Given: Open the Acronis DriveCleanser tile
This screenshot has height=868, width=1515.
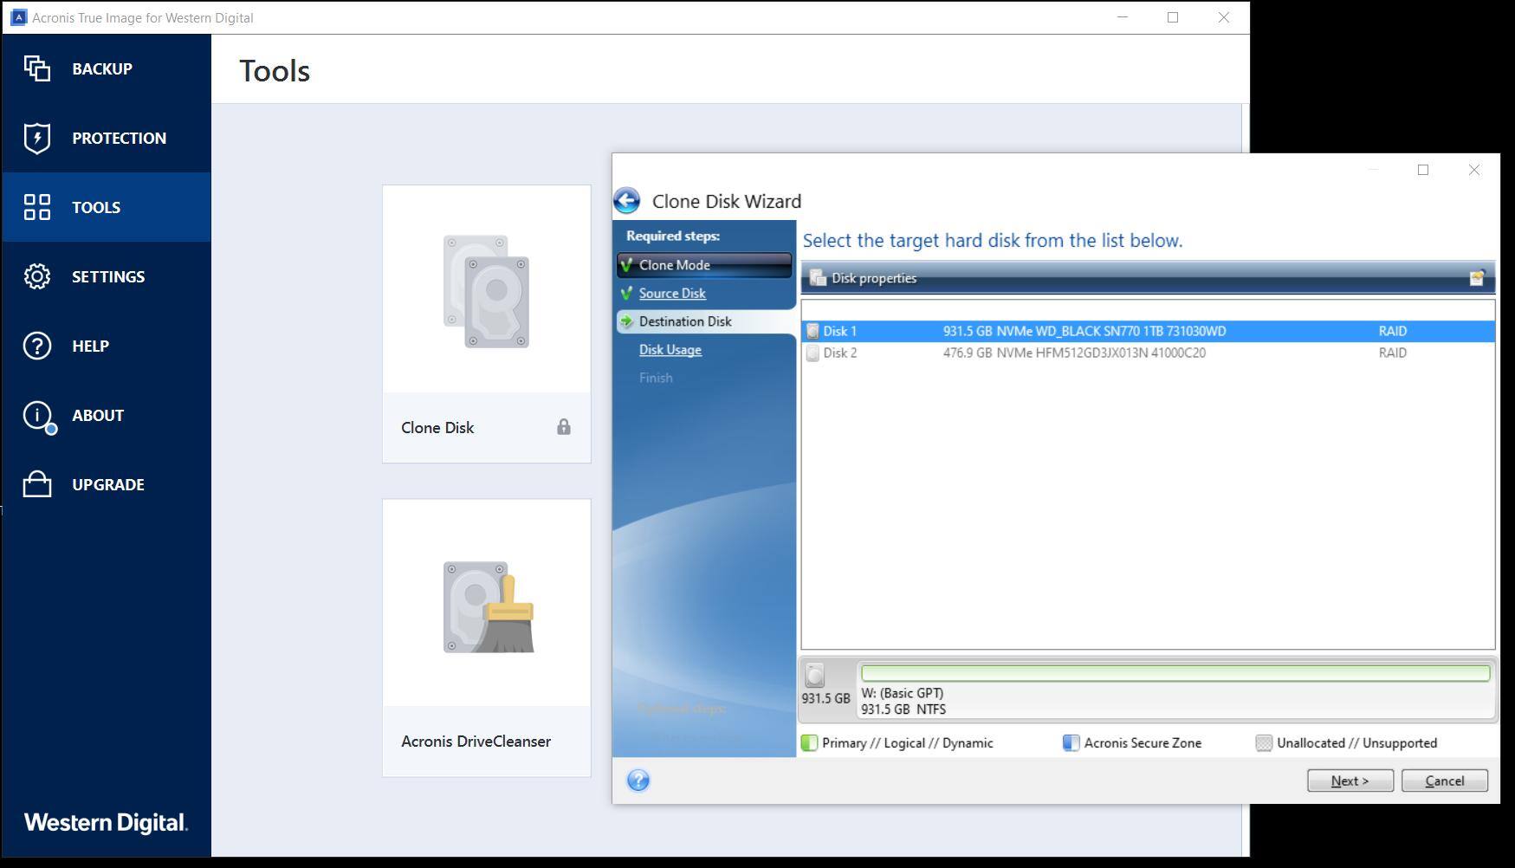Looking at the screenshot, I should pyautogui.click(x=486, y=637).
